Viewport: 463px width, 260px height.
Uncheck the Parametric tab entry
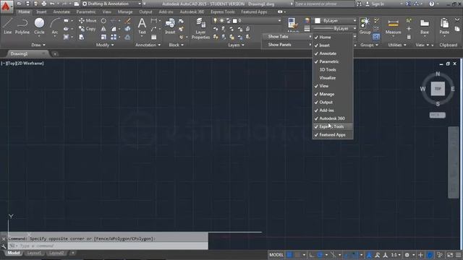[x=333, y=61]
